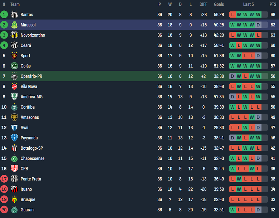Viewport: 279px width, 218px height.
Task: Select the Sport club badge icon
Action: point(14,56)
